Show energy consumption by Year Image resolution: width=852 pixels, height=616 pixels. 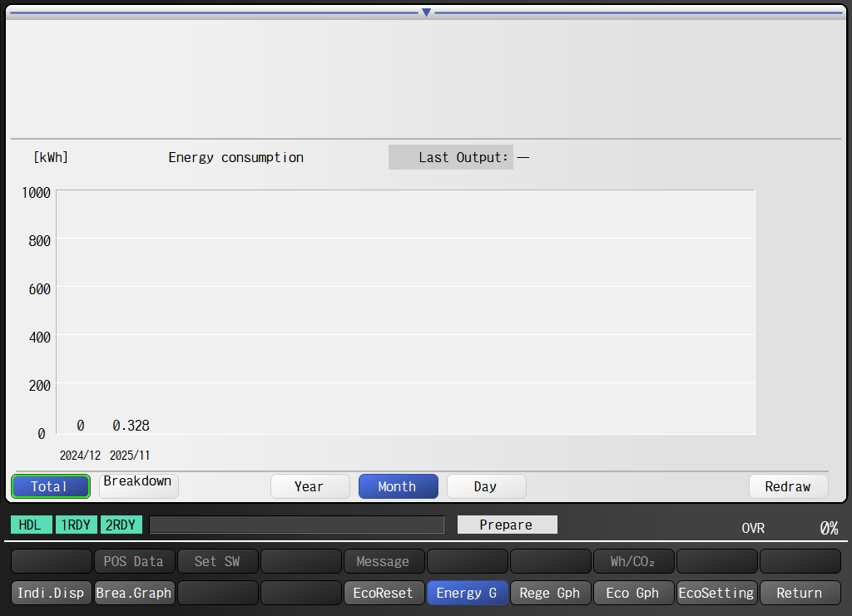310,486
